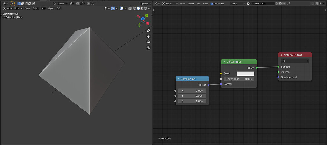Collapse the Diffuse BSDF node
Image resolution: width=327 pixels, height=145 pixels.
tap(224, 62)
